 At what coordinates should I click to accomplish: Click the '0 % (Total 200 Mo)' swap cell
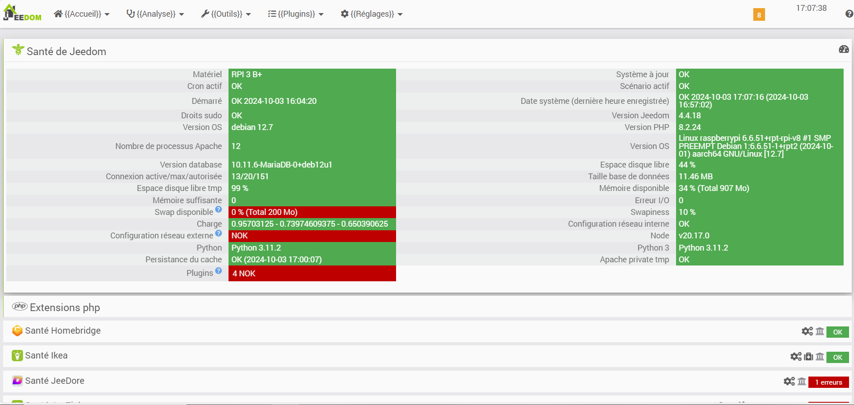point(312,212)
